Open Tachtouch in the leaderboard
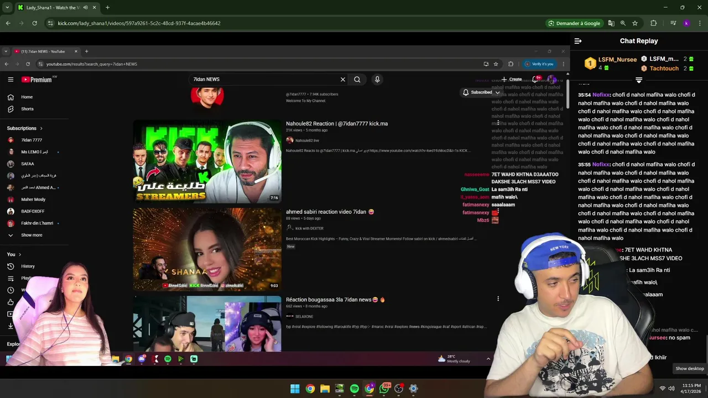 [x=664, y=69]
